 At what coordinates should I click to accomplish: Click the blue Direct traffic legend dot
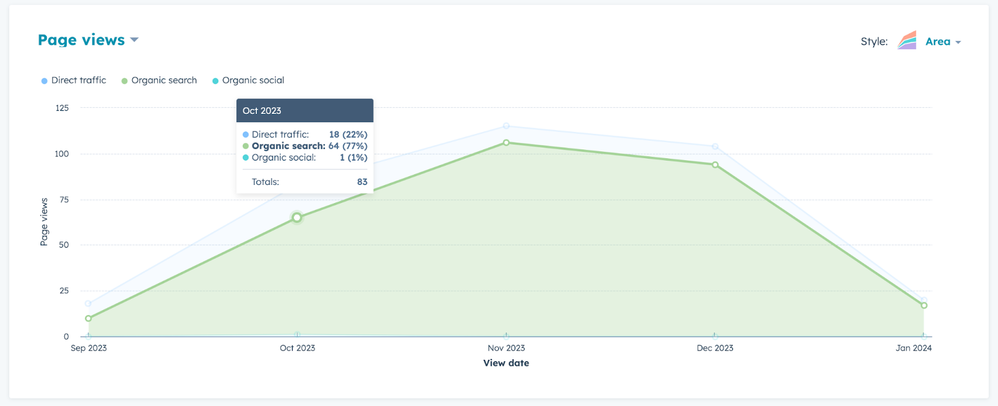[x=43, y=80]
